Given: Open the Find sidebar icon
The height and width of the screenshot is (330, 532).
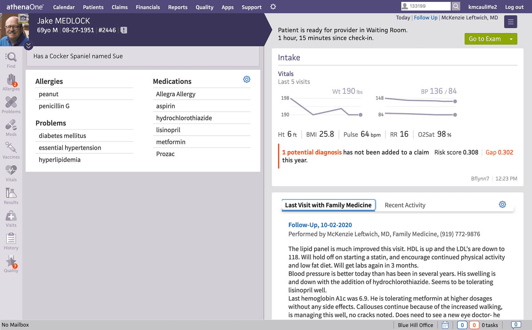Looking at the screenshot, I should click(11, 57).
